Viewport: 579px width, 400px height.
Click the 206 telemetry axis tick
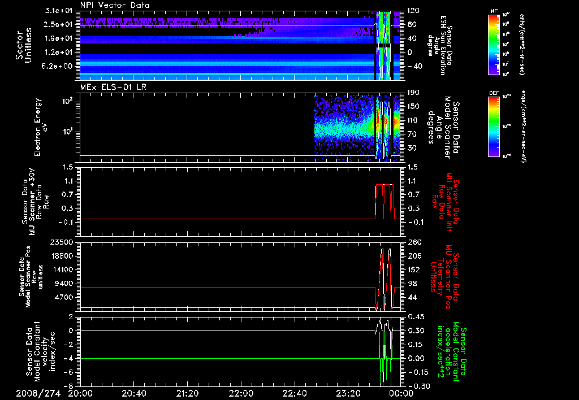[414, 256]
